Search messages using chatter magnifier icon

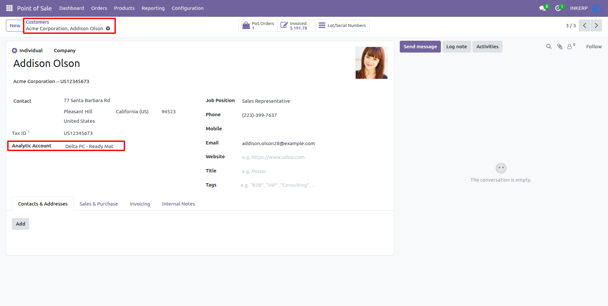pos(549,47)
